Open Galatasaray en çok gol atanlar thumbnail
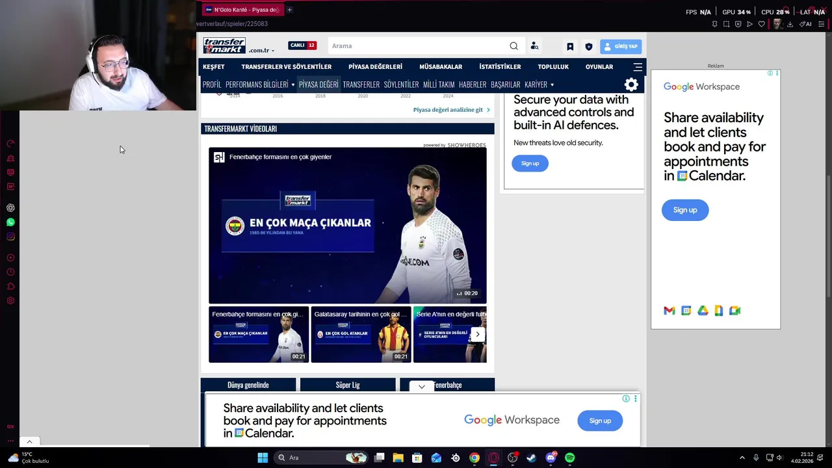 coord(361,334)
